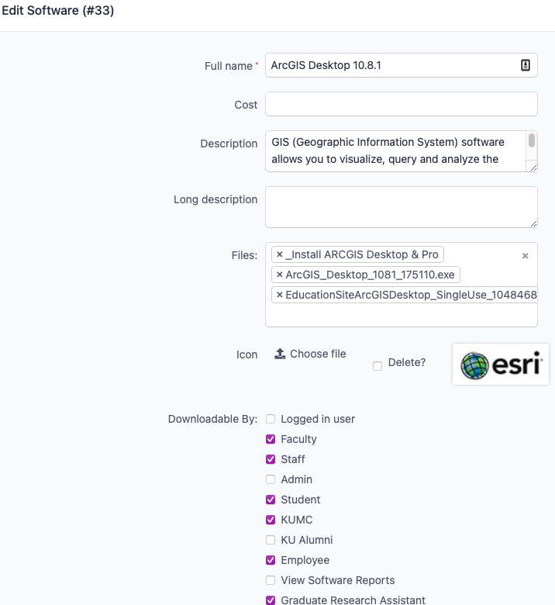Uncheck the Faculty checkbox
Screen dimensions: 555x605
click(271, 439)
